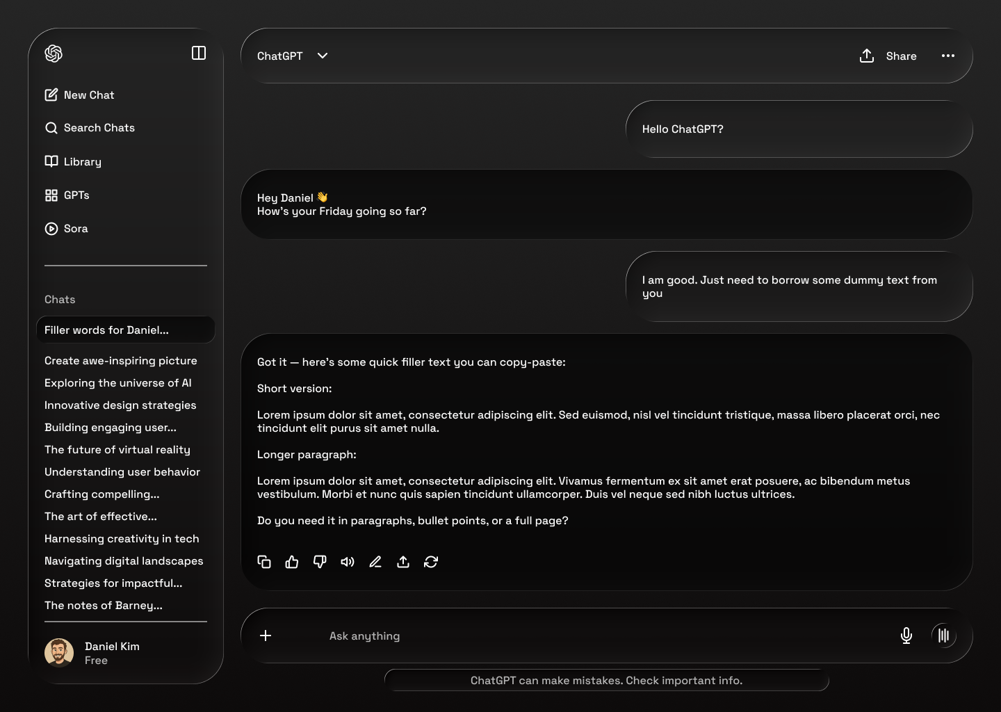Activate microphone dictation
Viewport: 1001px width, 712px height.
(x=906, y=636)
